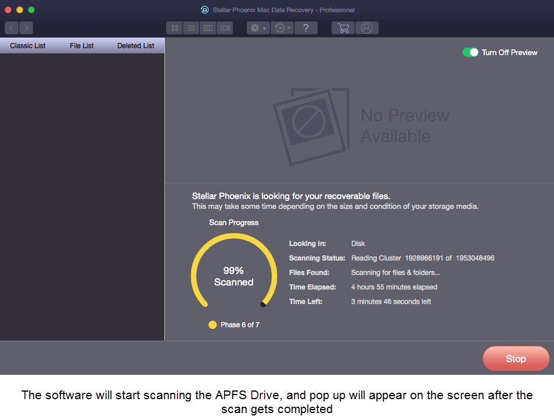Open help with the question mark
The height and width of the screenshot is (416, 554).
click(306, 28)
